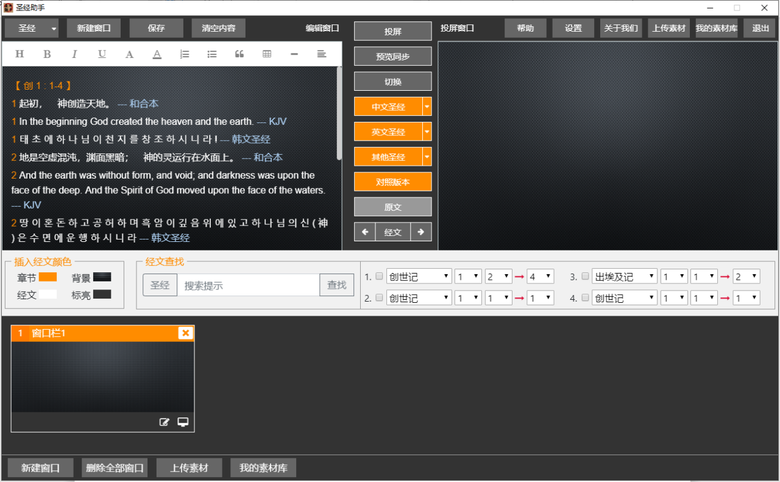Tick checkbox for row 3 出埃及记
Viewport: 780px width, 482px height.
pos(585,277)
